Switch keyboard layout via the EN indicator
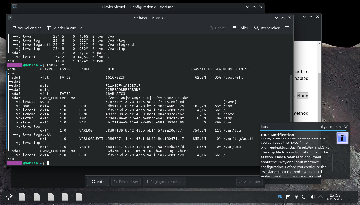 [x=280, y=197]
